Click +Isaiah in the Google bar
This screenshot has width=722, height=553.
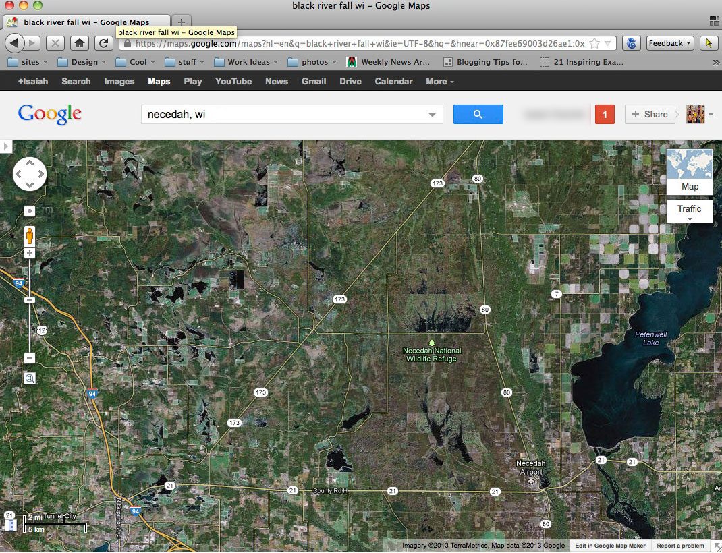32,82
